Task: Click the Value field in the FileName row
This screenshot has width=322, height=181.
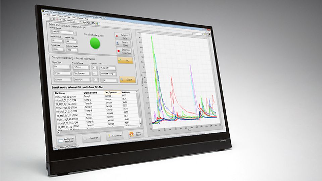Action: 108,68
